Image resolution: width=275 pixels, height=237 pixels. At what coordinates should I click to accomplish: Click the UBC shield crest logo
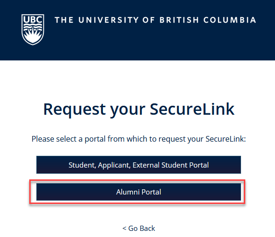tap(33, 29)
